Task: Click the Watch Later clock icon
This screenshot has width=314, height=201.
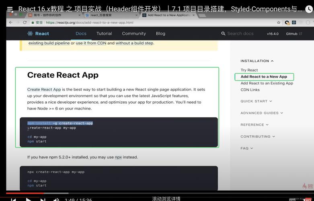Action: click(x=309, y=9)
